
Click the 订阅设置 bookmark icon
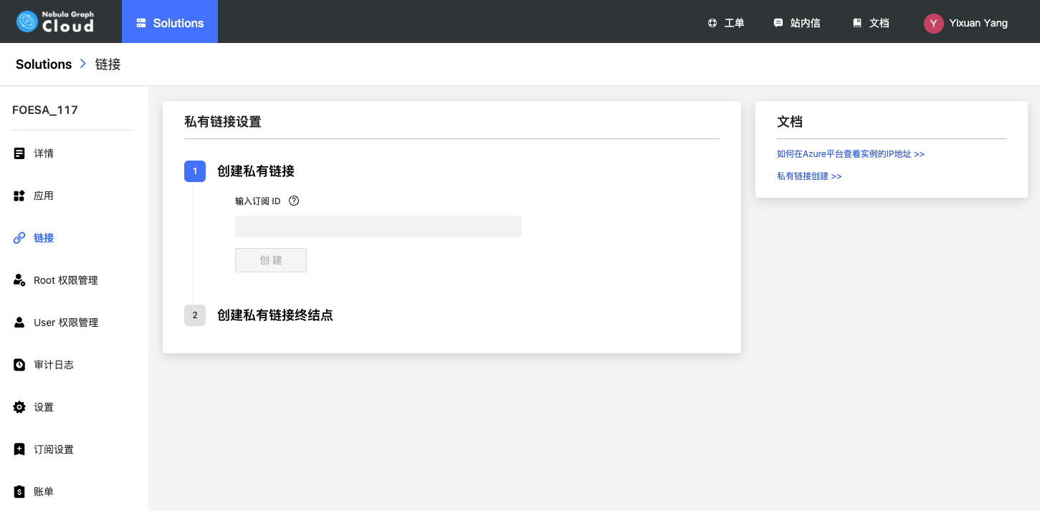[19, 449]
